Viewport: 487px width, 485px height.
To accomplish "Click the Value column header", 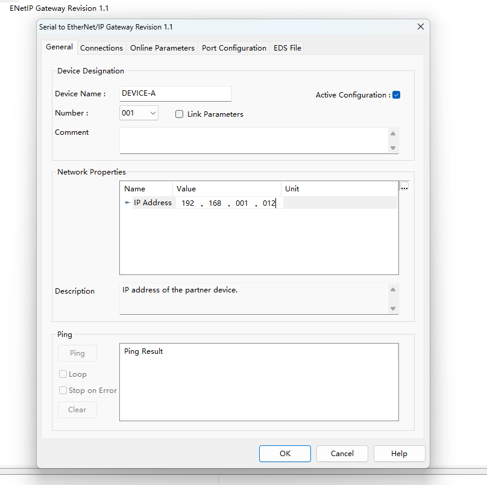I will coord(227,189).
